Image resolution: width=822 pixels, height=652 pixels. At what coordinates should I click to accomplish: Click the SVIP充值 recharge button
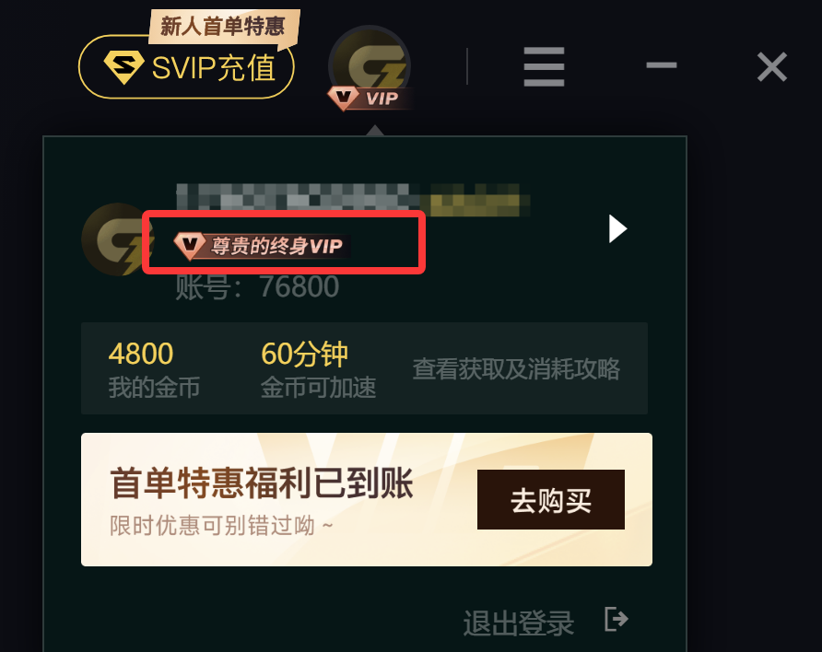click(x=186, y=67)
